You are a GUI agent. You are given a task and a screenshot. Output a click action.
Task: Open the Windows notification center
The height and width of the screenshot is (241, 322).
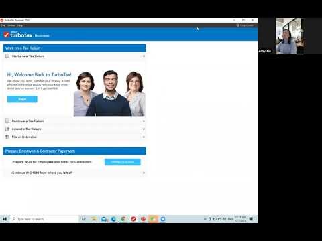(251, 219)
